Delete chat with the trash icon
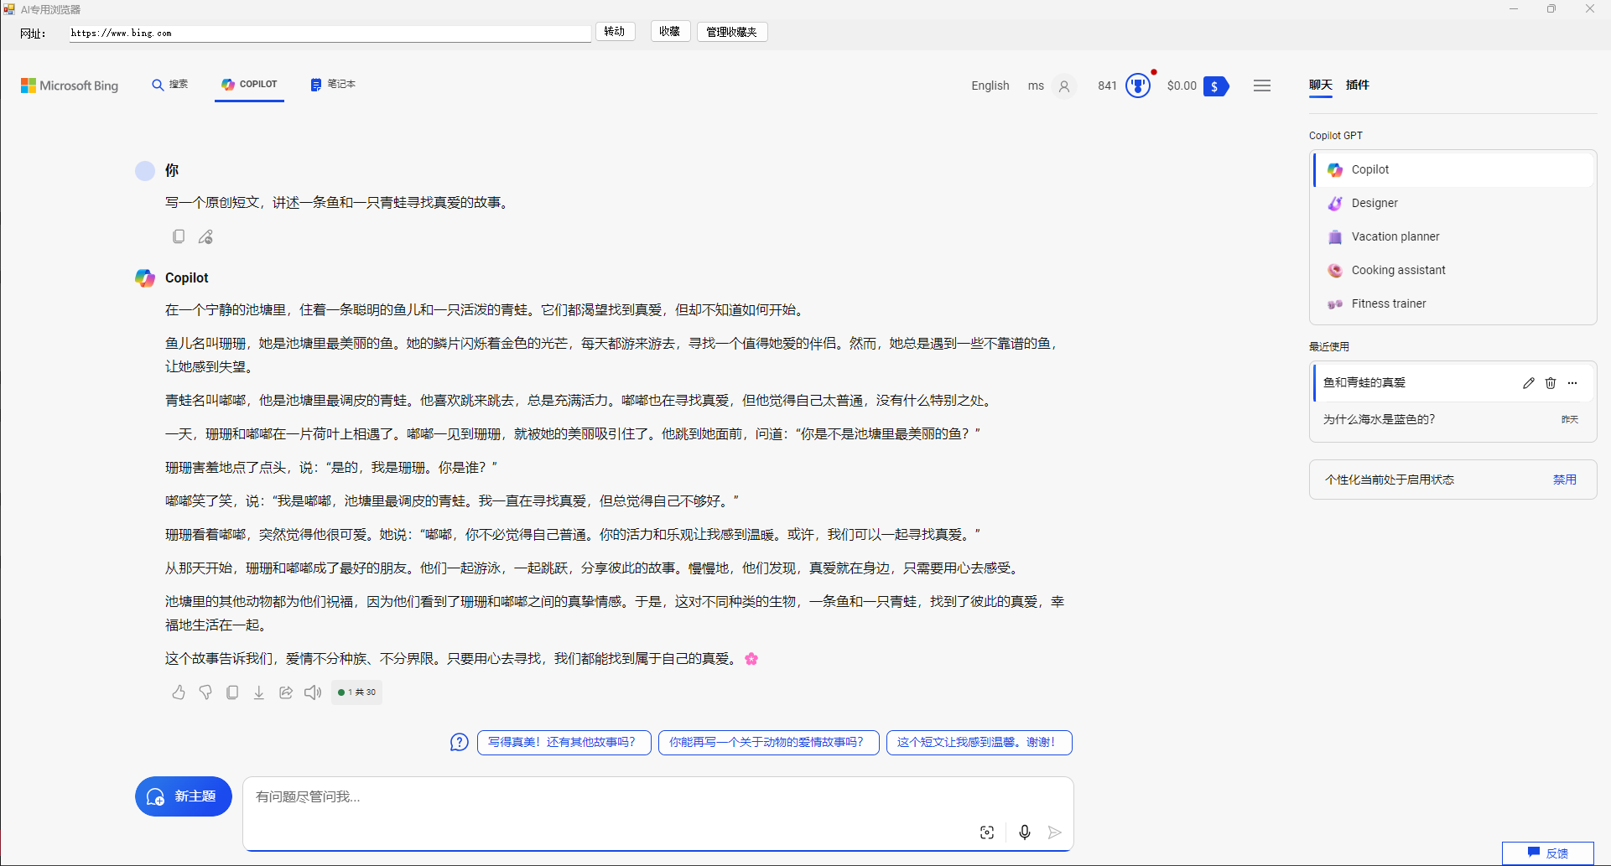The width and height of the screenshot is (1611, 866). 1551,383
